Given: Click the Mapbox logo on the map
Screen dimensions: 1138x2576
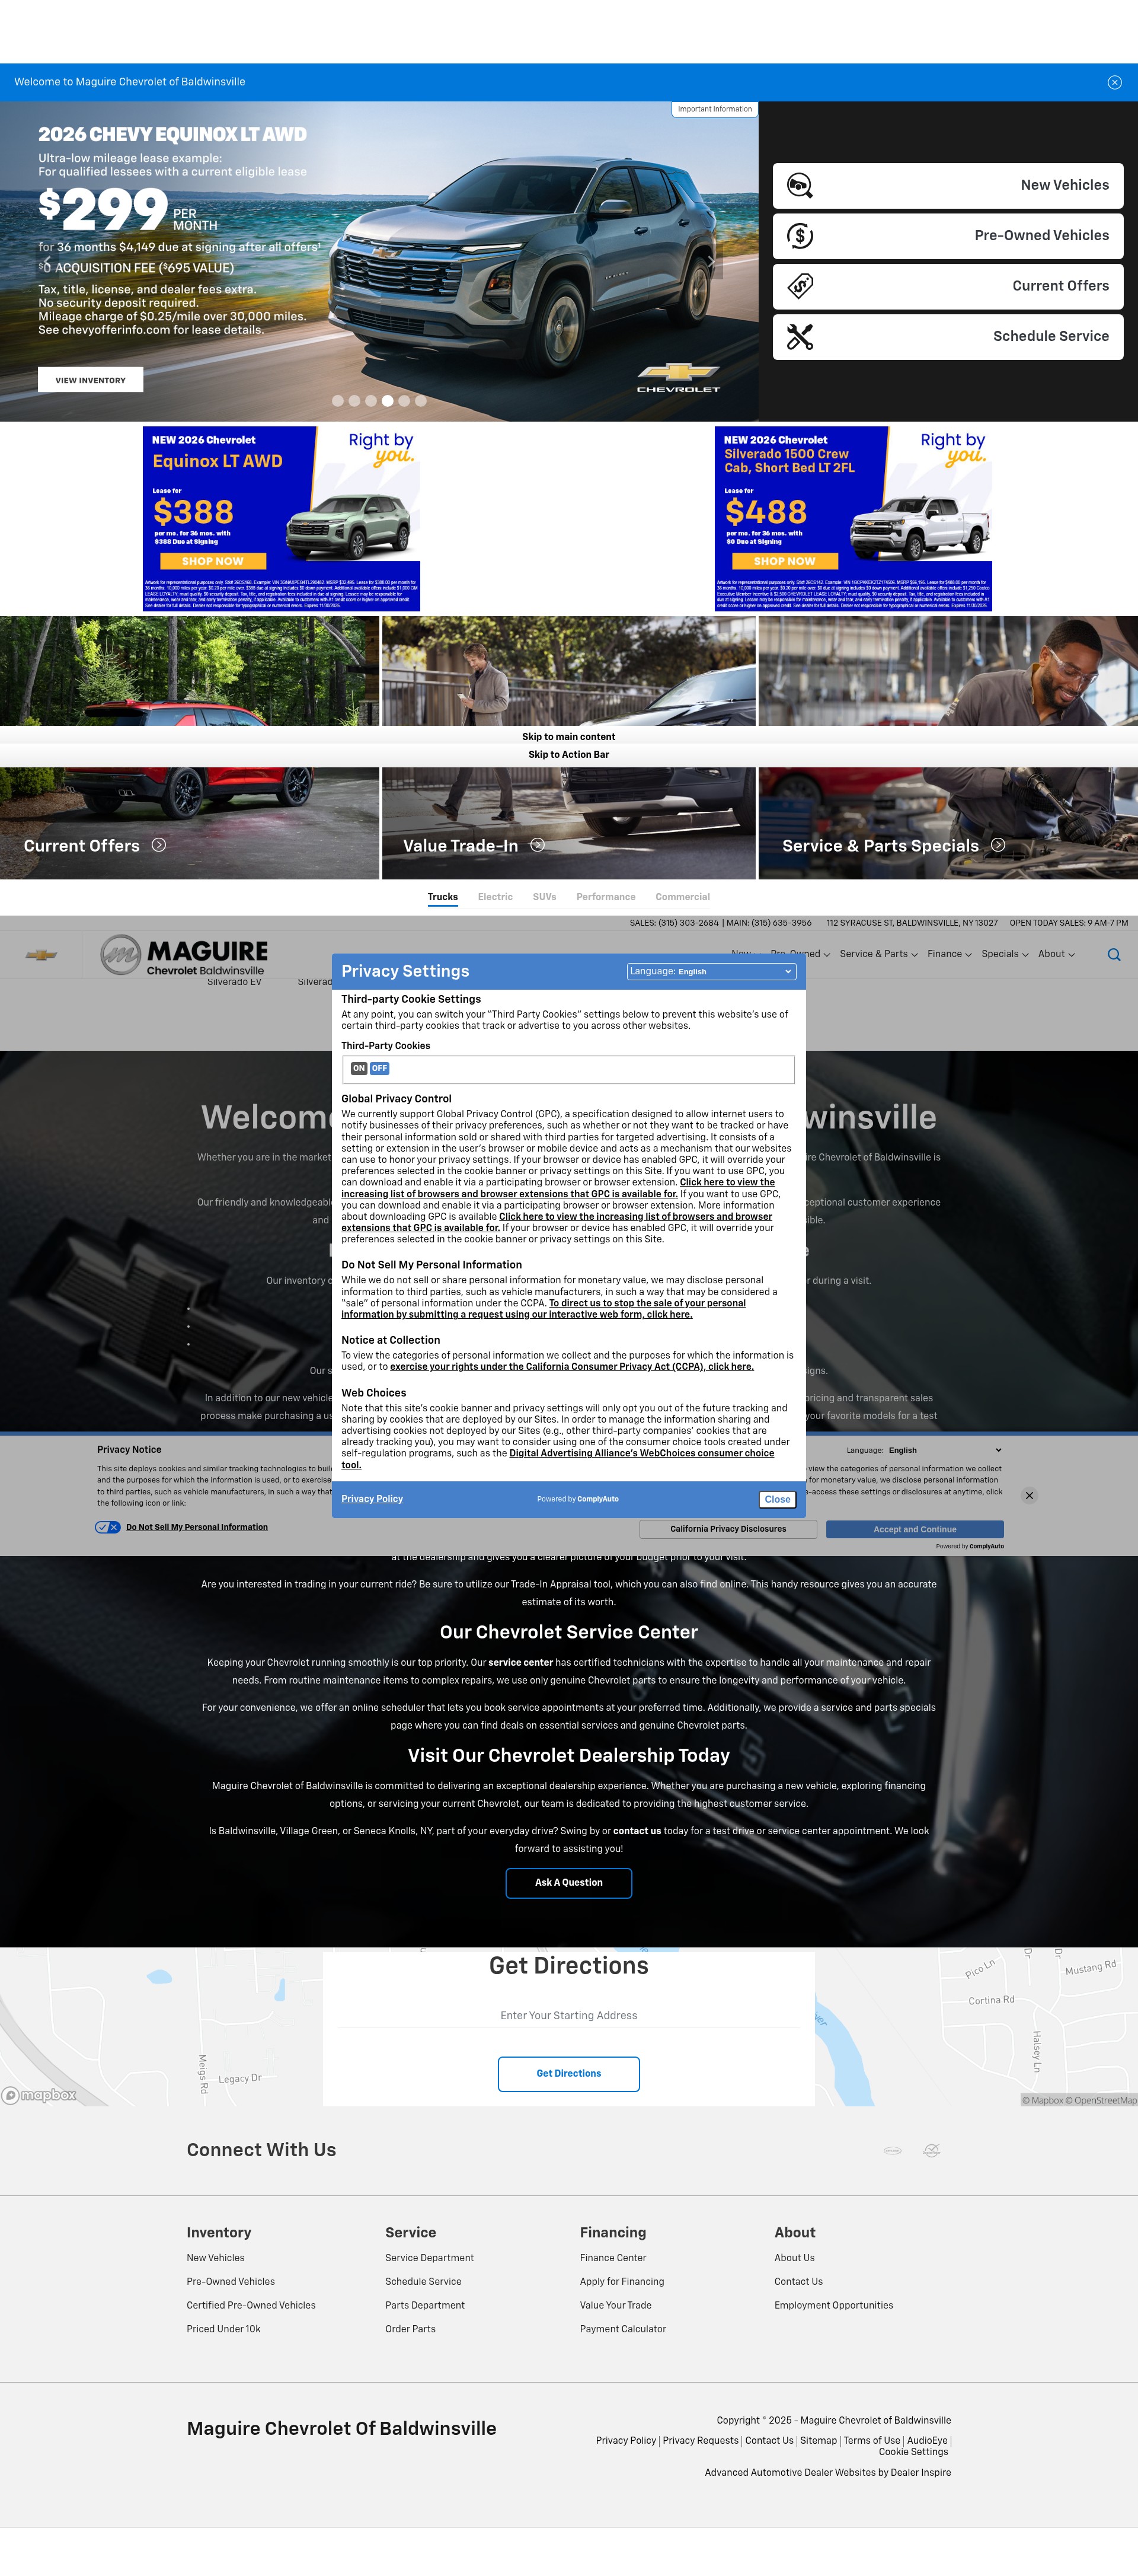Looking at the screenshot, I should pos(40,2095).
